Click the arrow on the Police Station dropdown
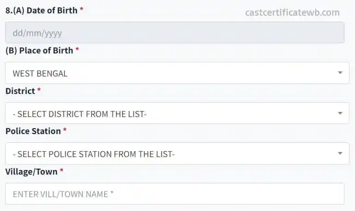The height and width of the screenshot is (211, 355). click(x=340, y=153)
